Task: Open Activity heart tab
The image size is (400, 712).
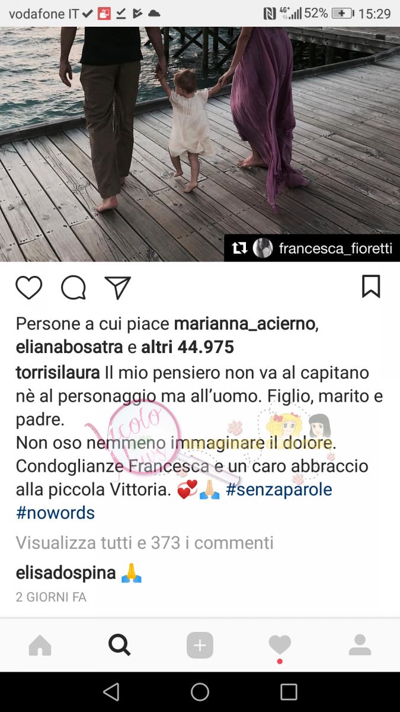Action: click(x=280, y=644)
